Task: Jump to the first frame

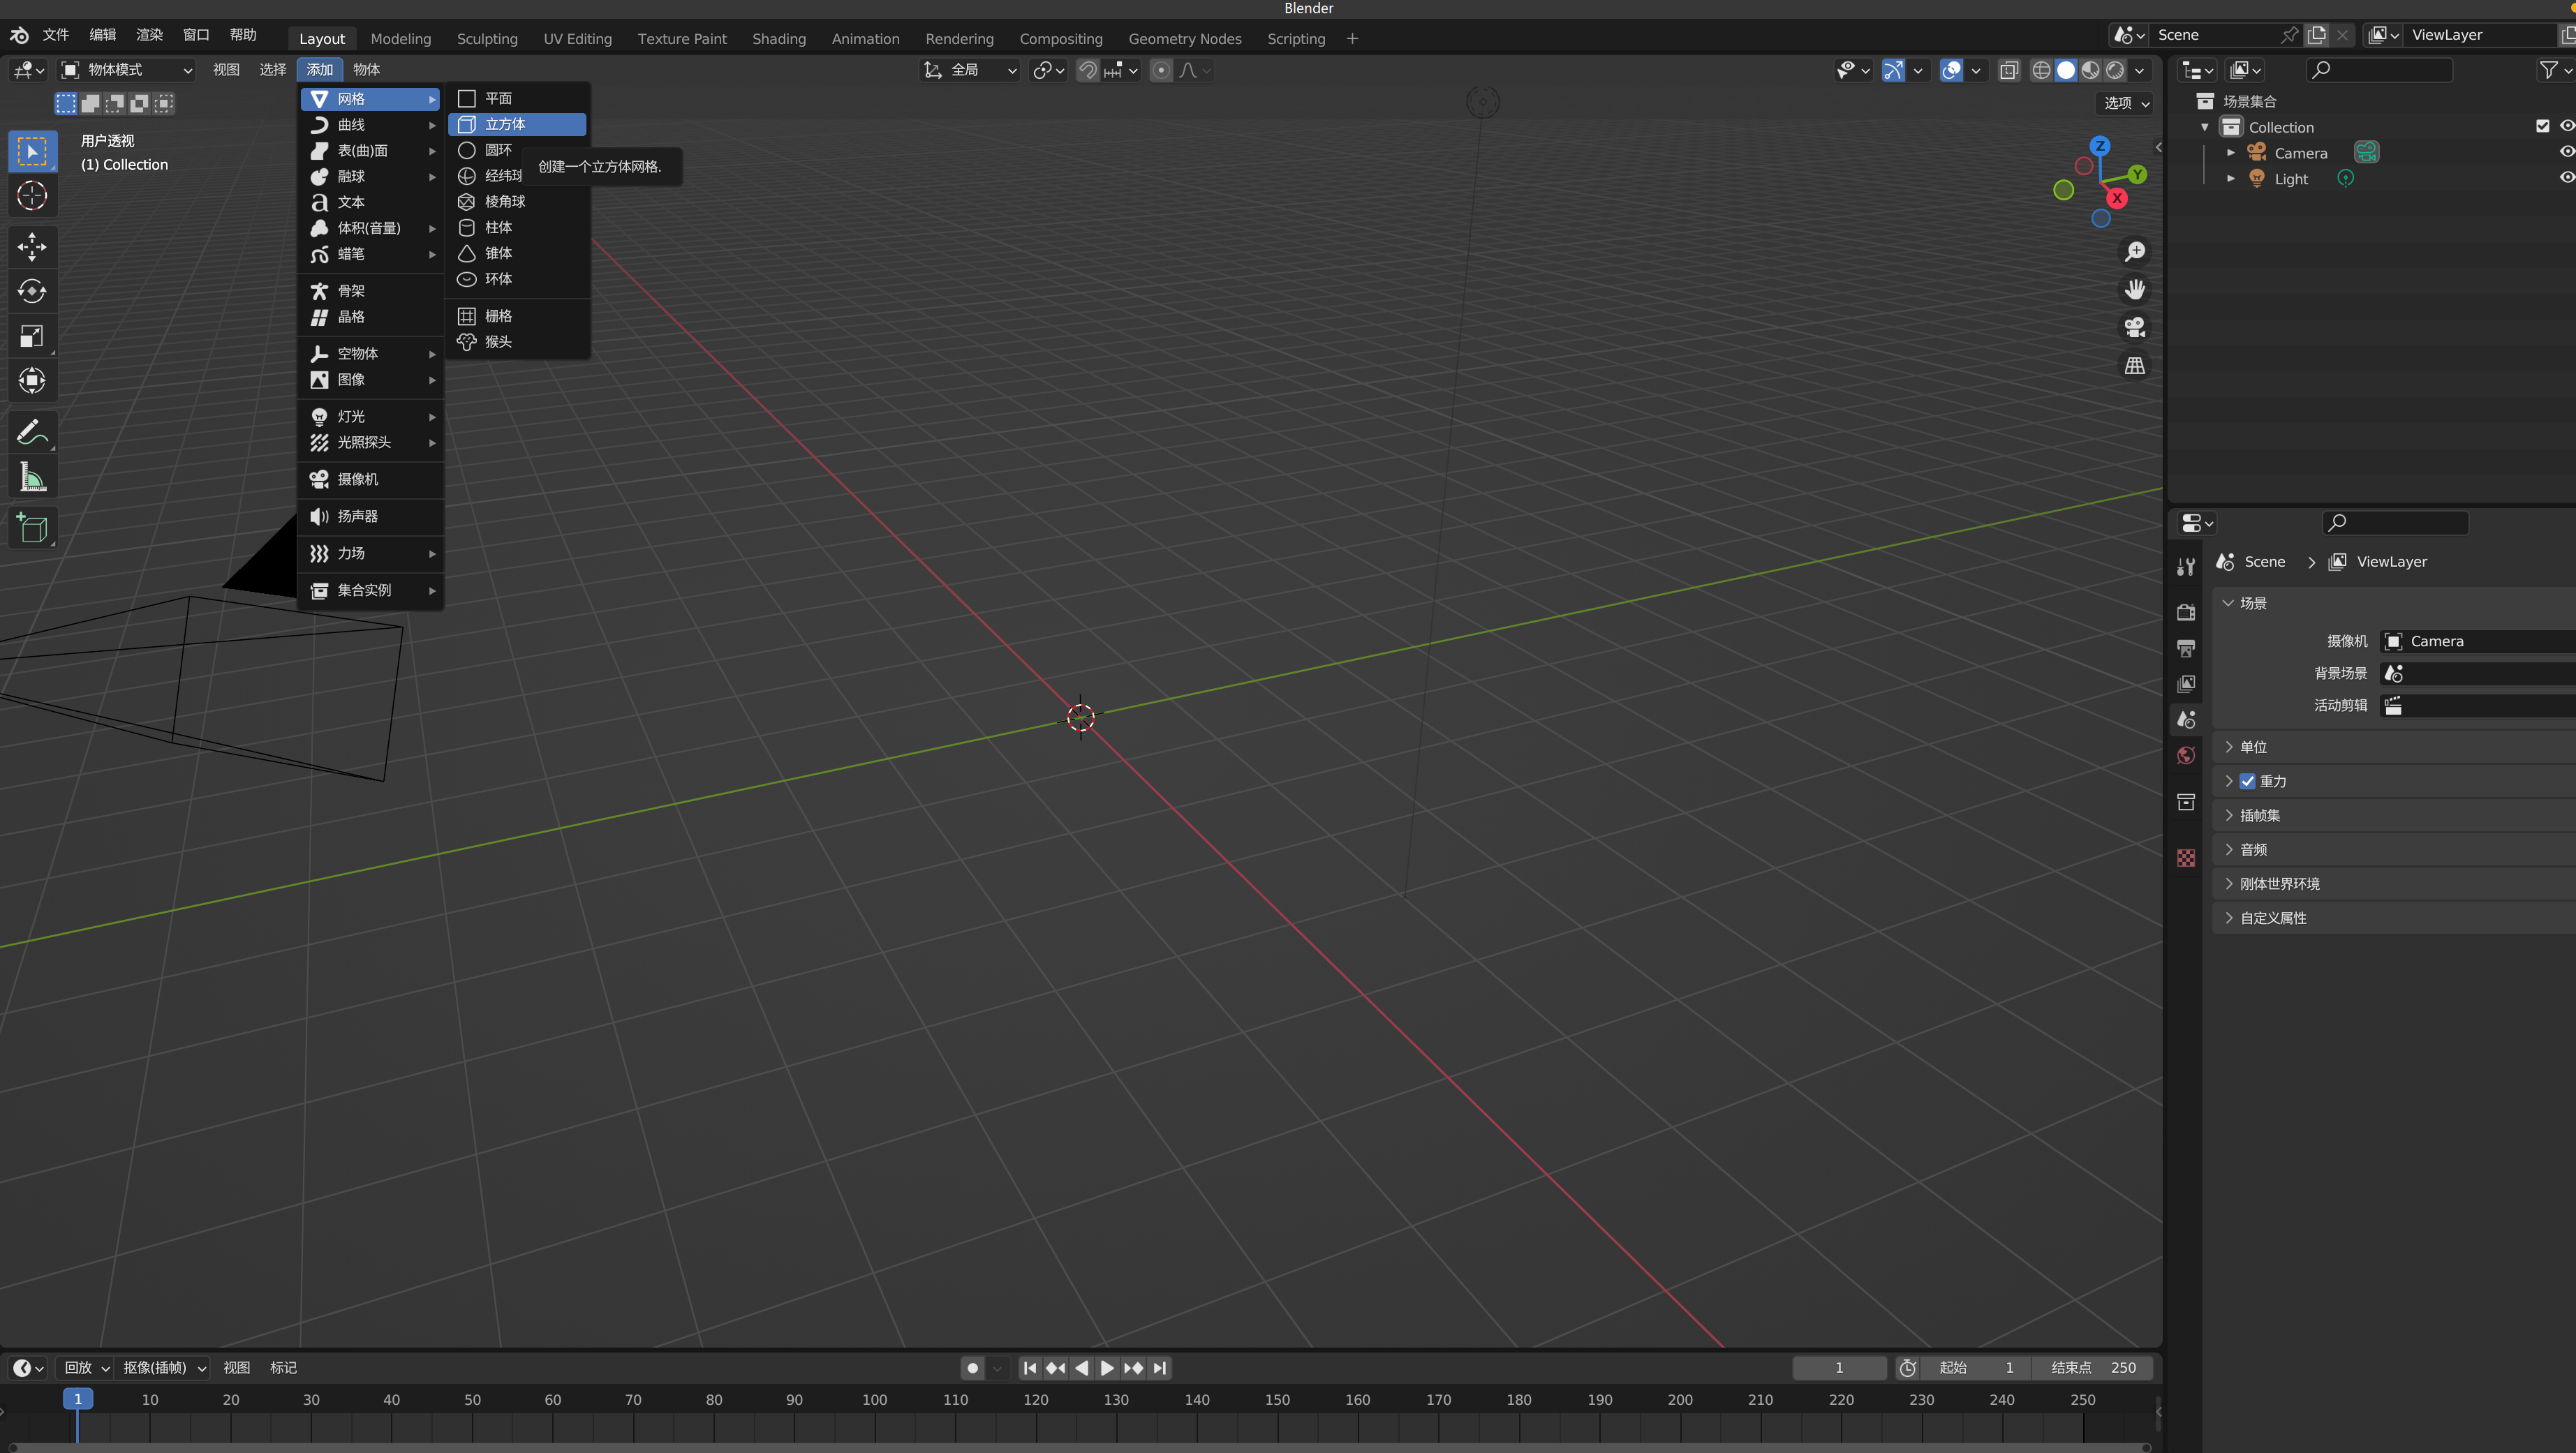Action: 1030,1368
